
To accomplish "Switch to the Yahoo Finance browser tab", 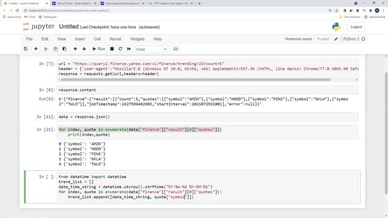I will click(x=74, y=4).
